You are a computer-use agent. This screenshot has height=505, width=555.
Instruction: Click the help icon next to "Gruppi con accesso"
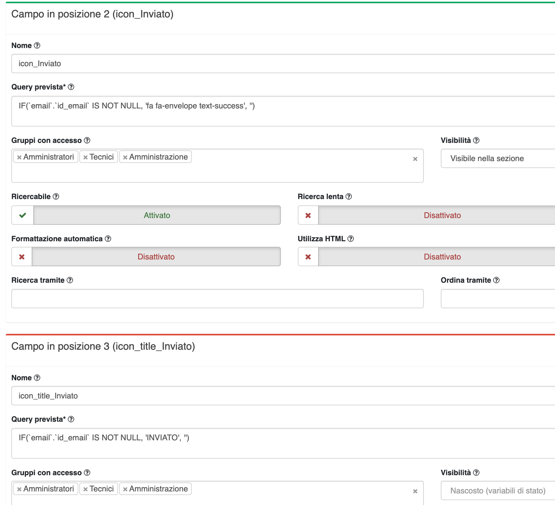[x=87, y=140]
